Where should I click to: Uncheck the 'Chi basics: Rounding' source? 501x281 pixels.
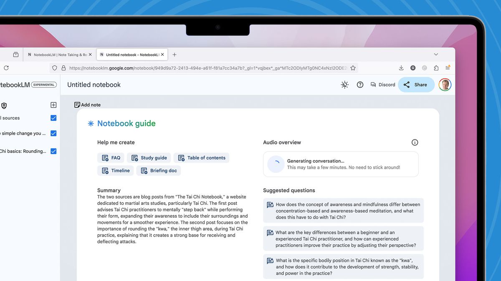[53, 151]
